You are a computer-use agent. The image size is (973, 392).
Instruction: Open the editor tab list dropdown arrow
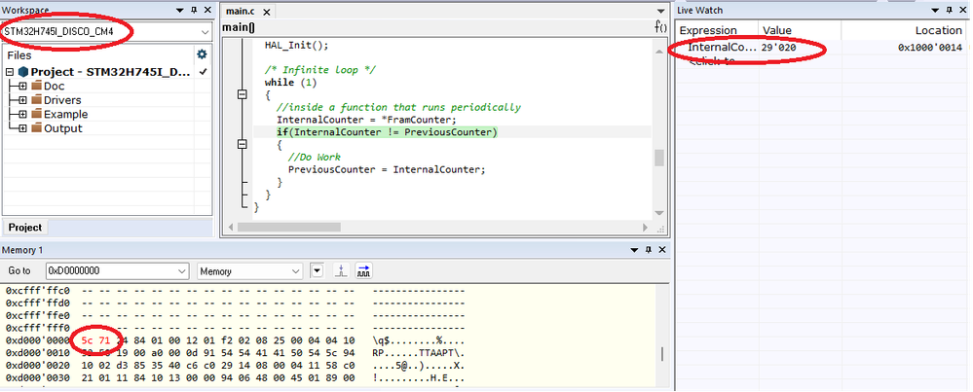661,11
